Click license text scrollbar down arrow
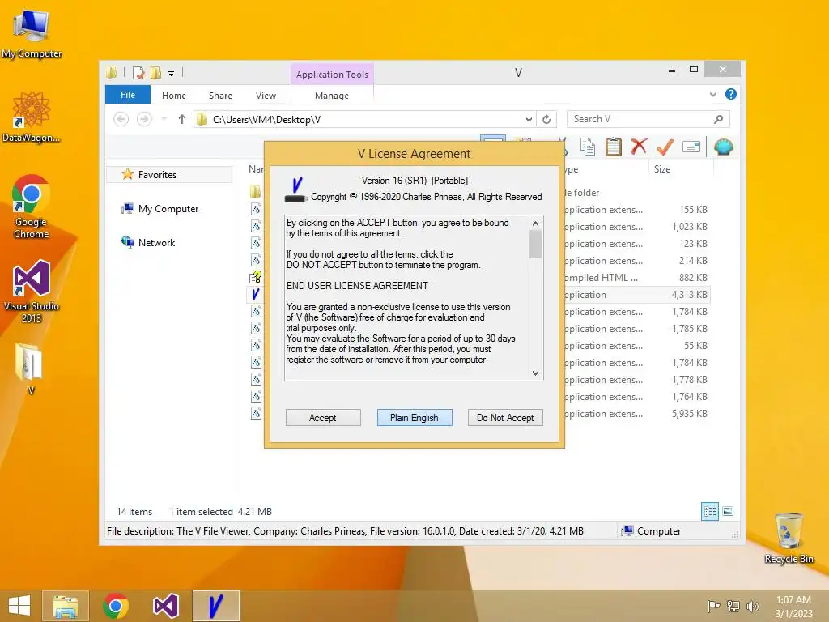Screen dimensions: 829x622 (x=536, y=373)
